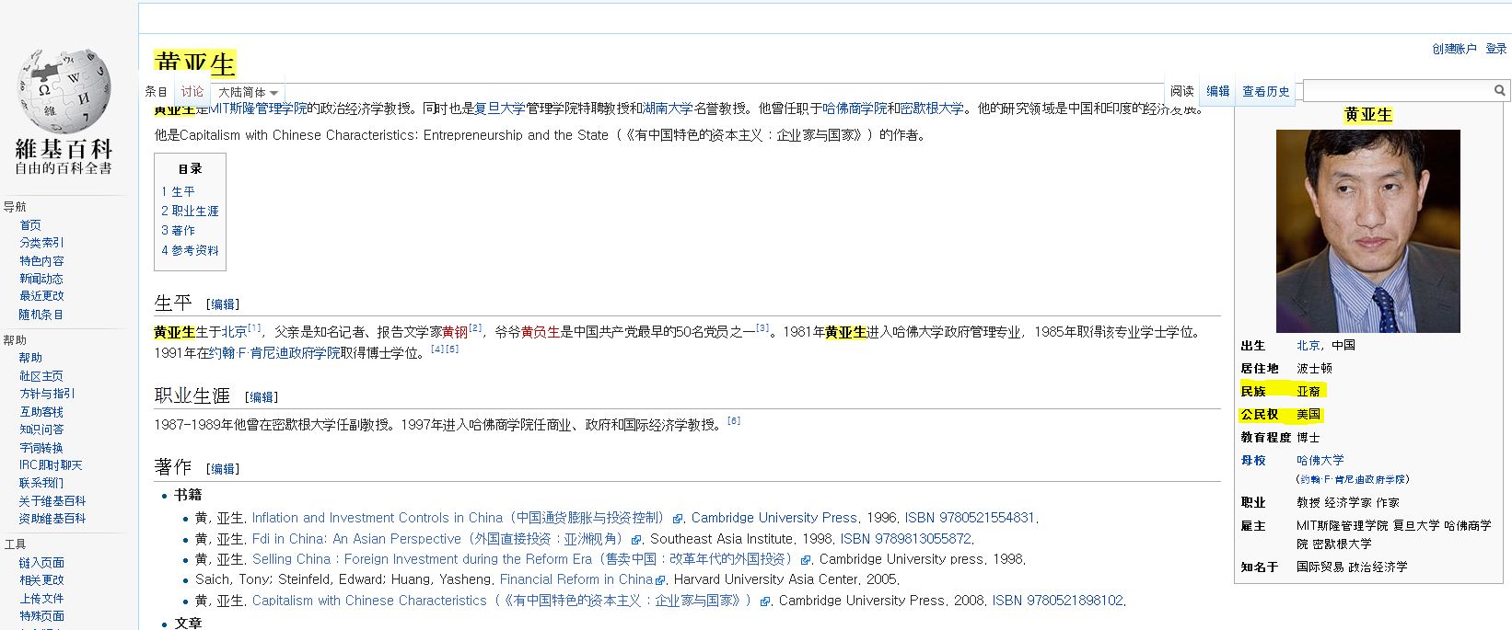The image size is (1512, 630).
Task: Select the 编辑 tab
Action: click(x=1218, y=91)
